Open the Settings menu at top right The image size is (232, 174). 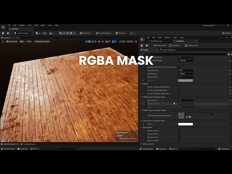227,33
